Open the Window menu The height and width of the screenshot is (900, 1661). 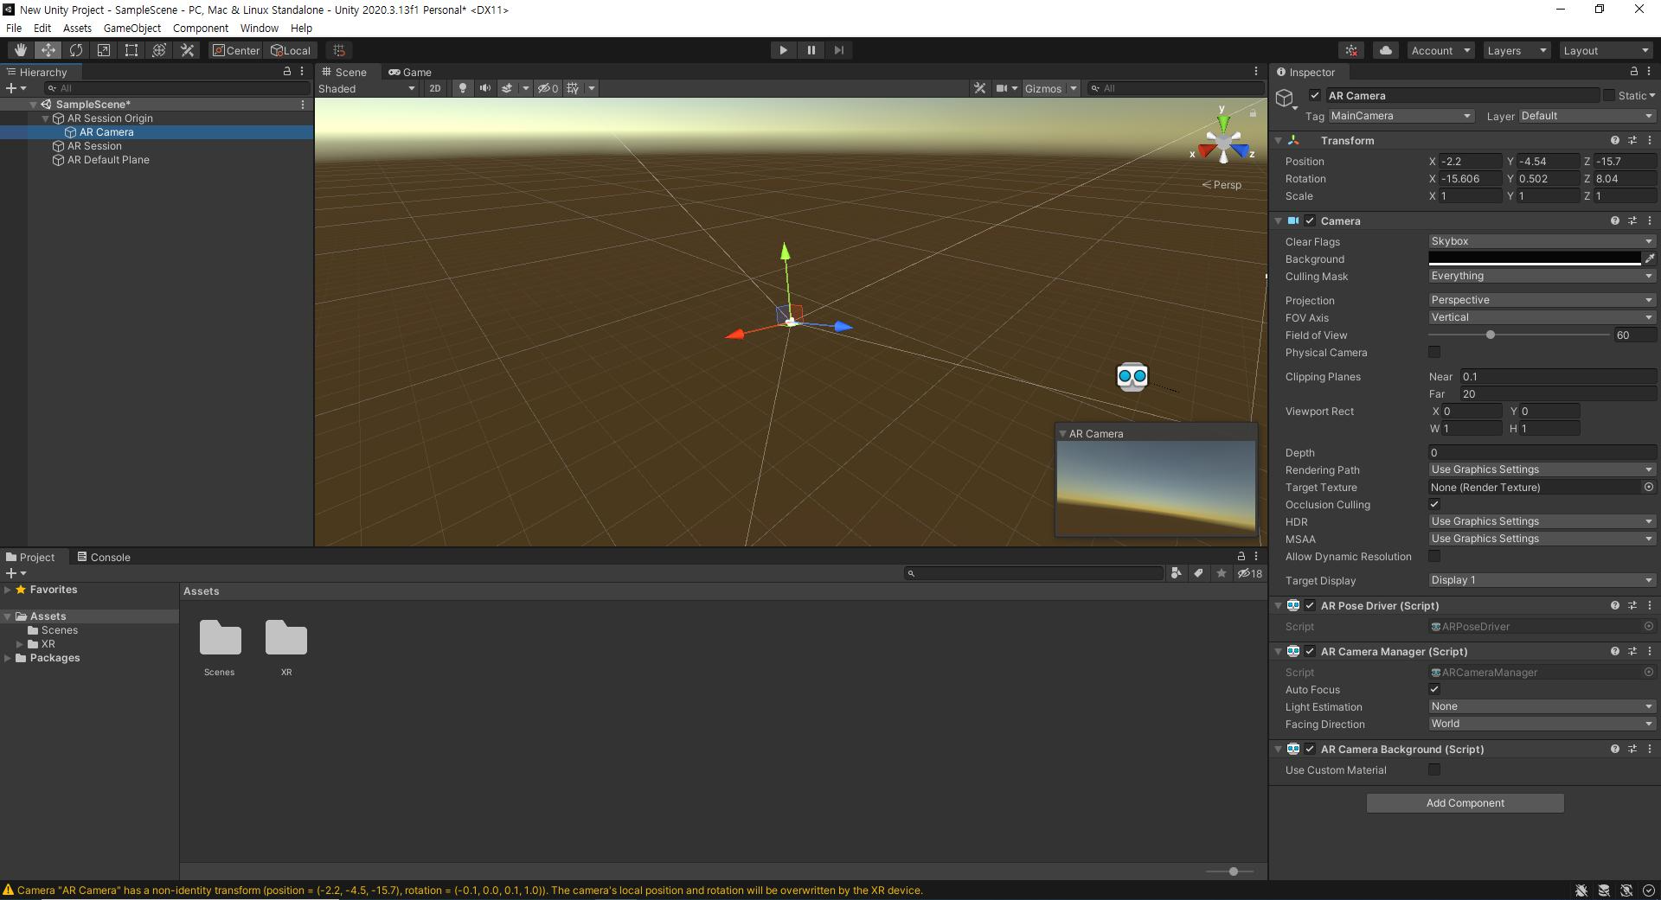pyautogui.click(x=259, y=28)
